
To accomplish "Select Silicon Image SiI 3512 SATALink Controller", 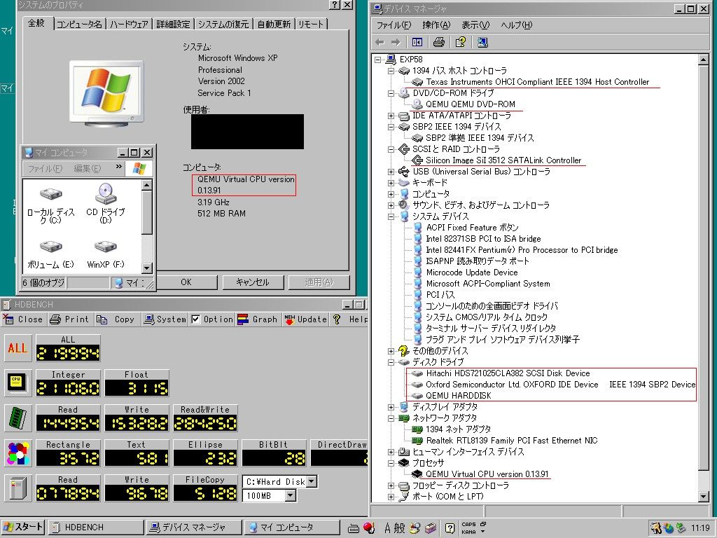I will click(503, 160).
